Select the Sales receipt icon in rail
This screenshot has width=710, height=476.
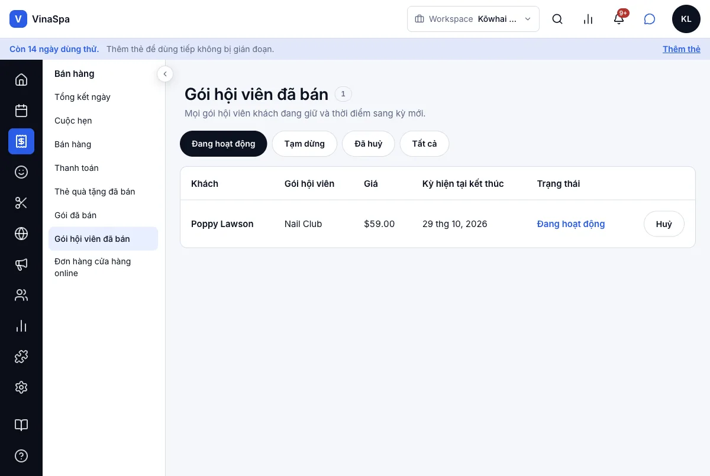point(21,141)
